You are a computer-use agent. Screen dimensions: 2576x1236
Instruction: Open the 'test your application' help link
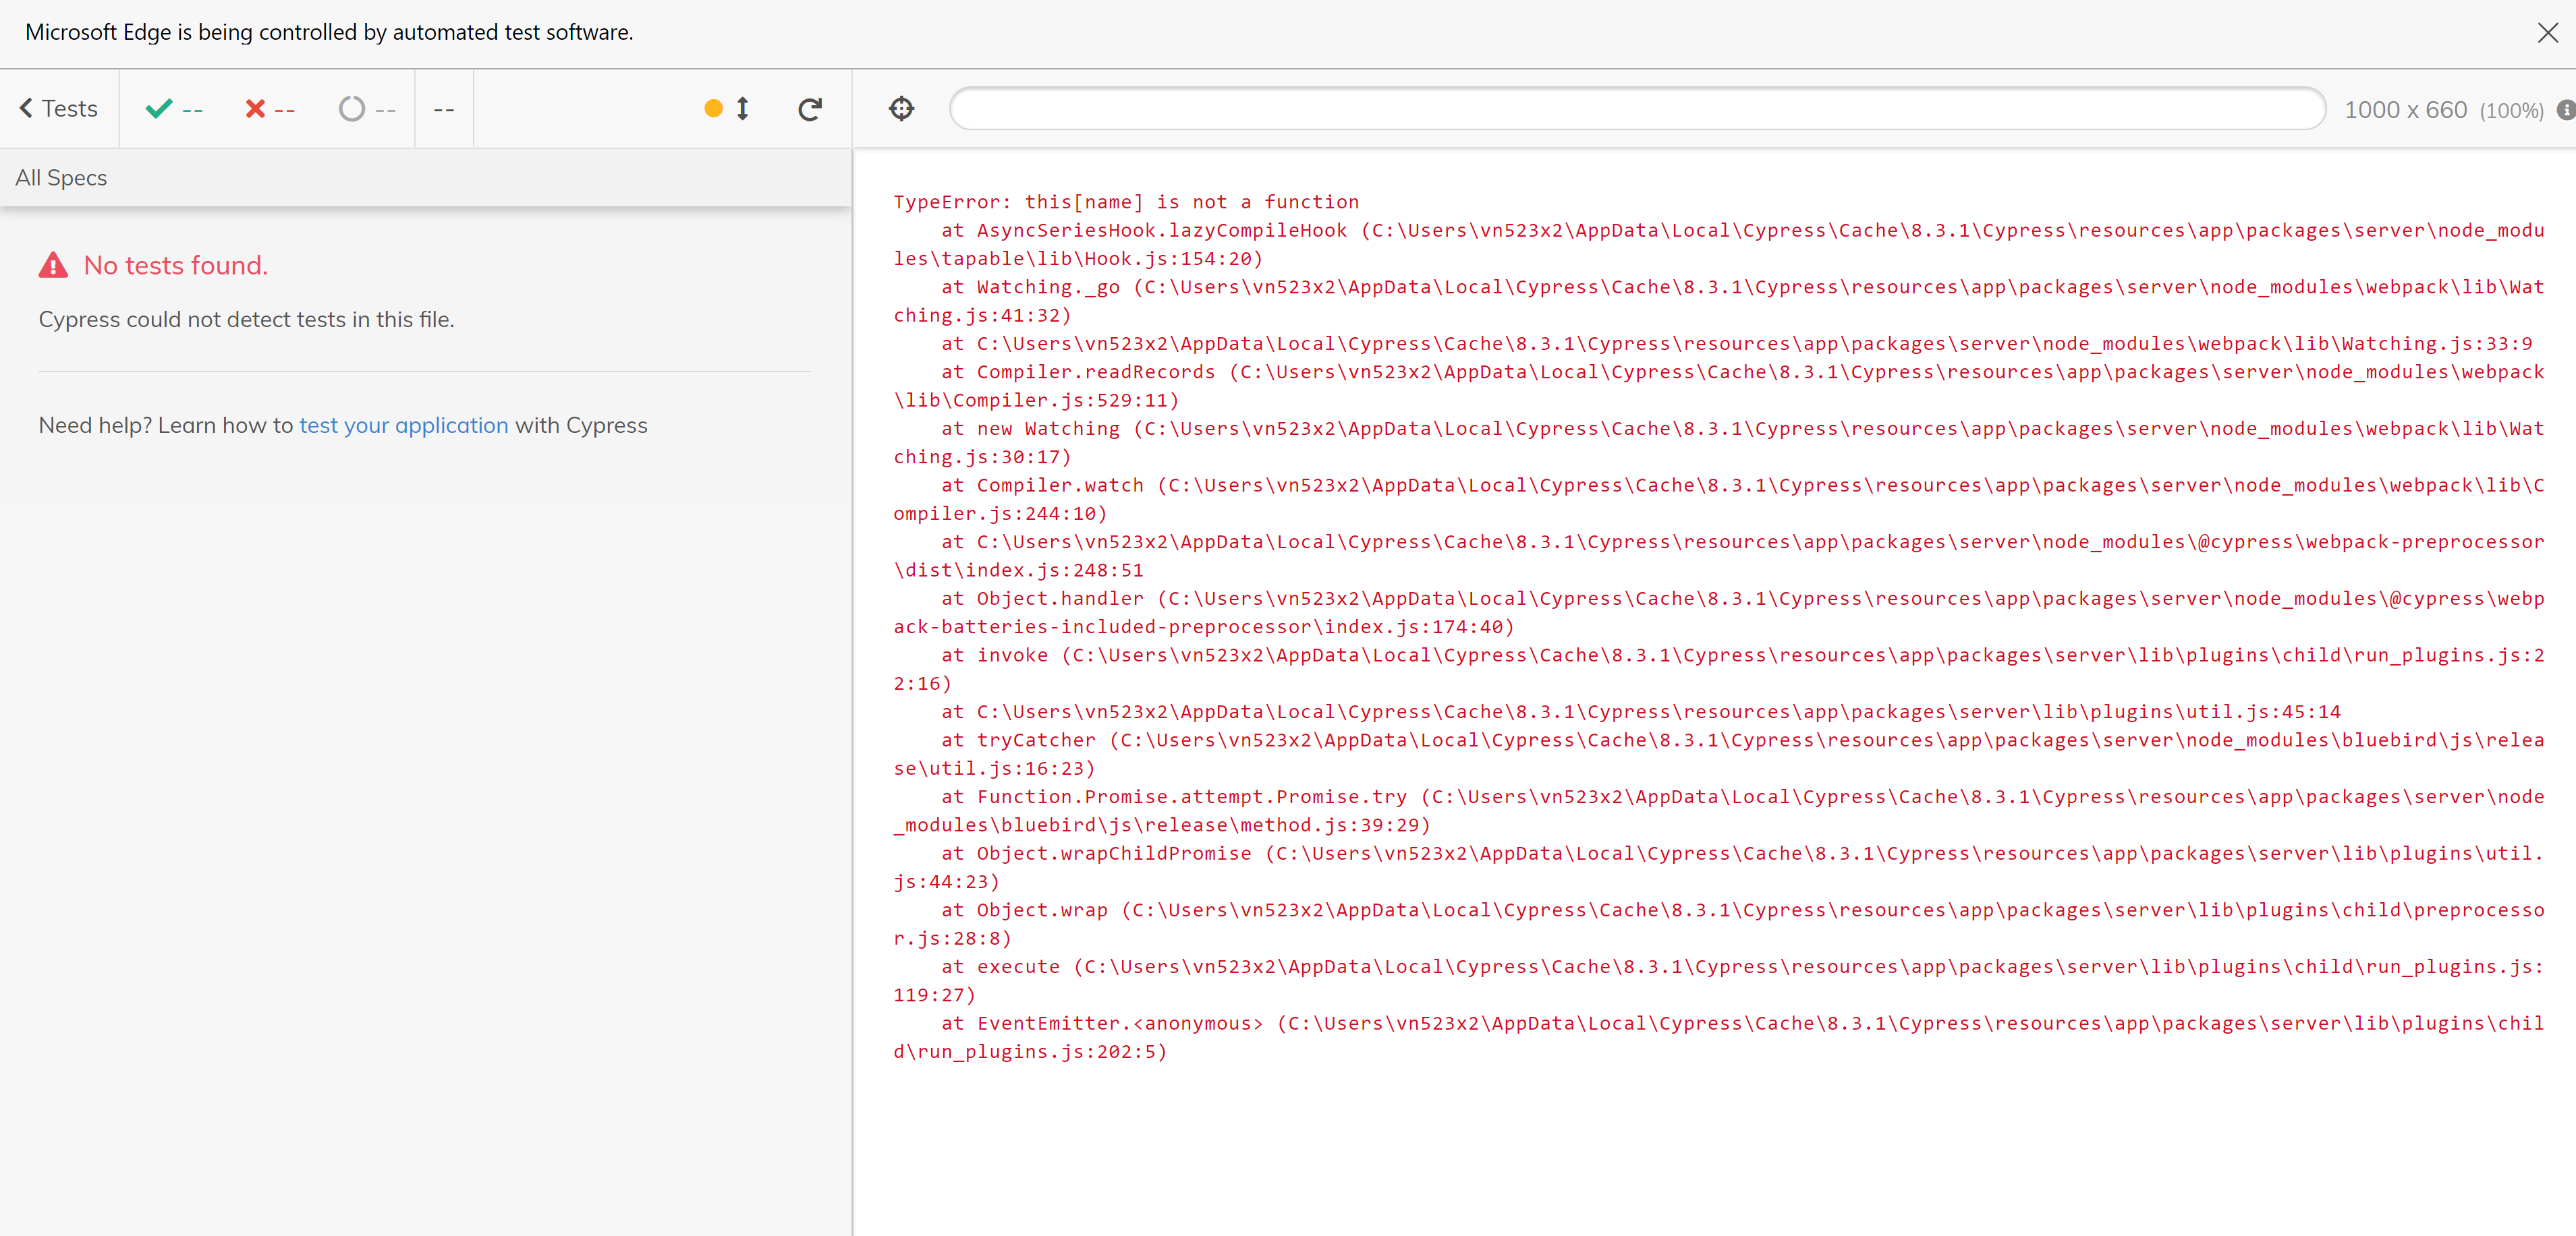pyautogui.click(x=404, y=425)
